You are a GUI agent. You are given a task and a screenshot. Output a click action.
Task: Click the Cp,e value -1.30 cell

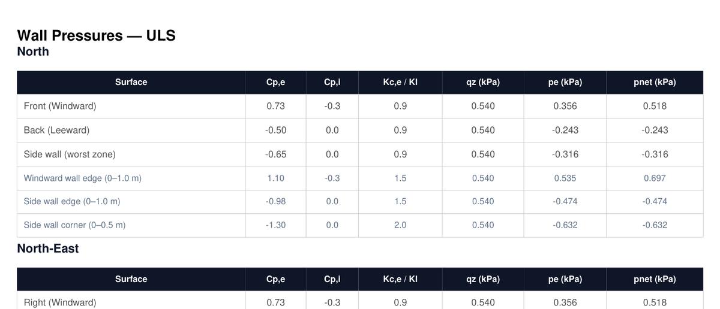point(275,225)
